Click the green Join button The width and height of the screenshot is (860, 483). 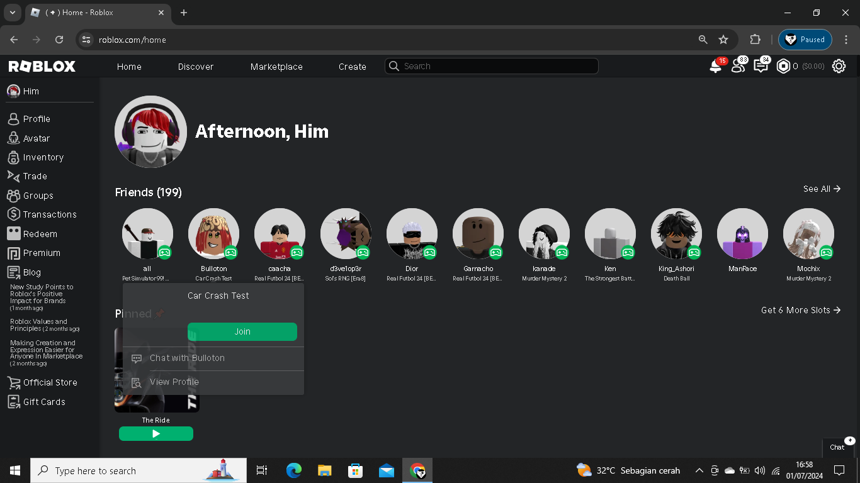[x=242, y=331]
